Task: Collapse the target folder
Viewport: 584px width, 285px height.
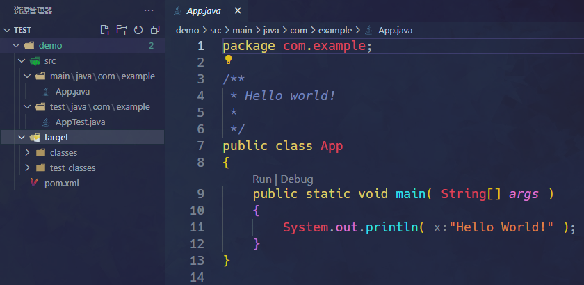Action: [x=22, y=137]
